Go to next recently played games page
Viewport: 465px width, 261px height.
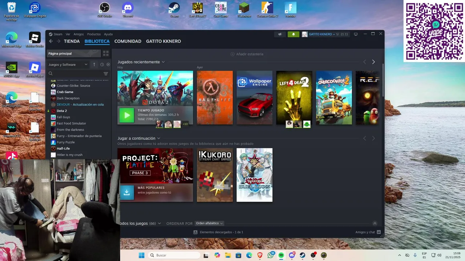(x=373, y=62)
